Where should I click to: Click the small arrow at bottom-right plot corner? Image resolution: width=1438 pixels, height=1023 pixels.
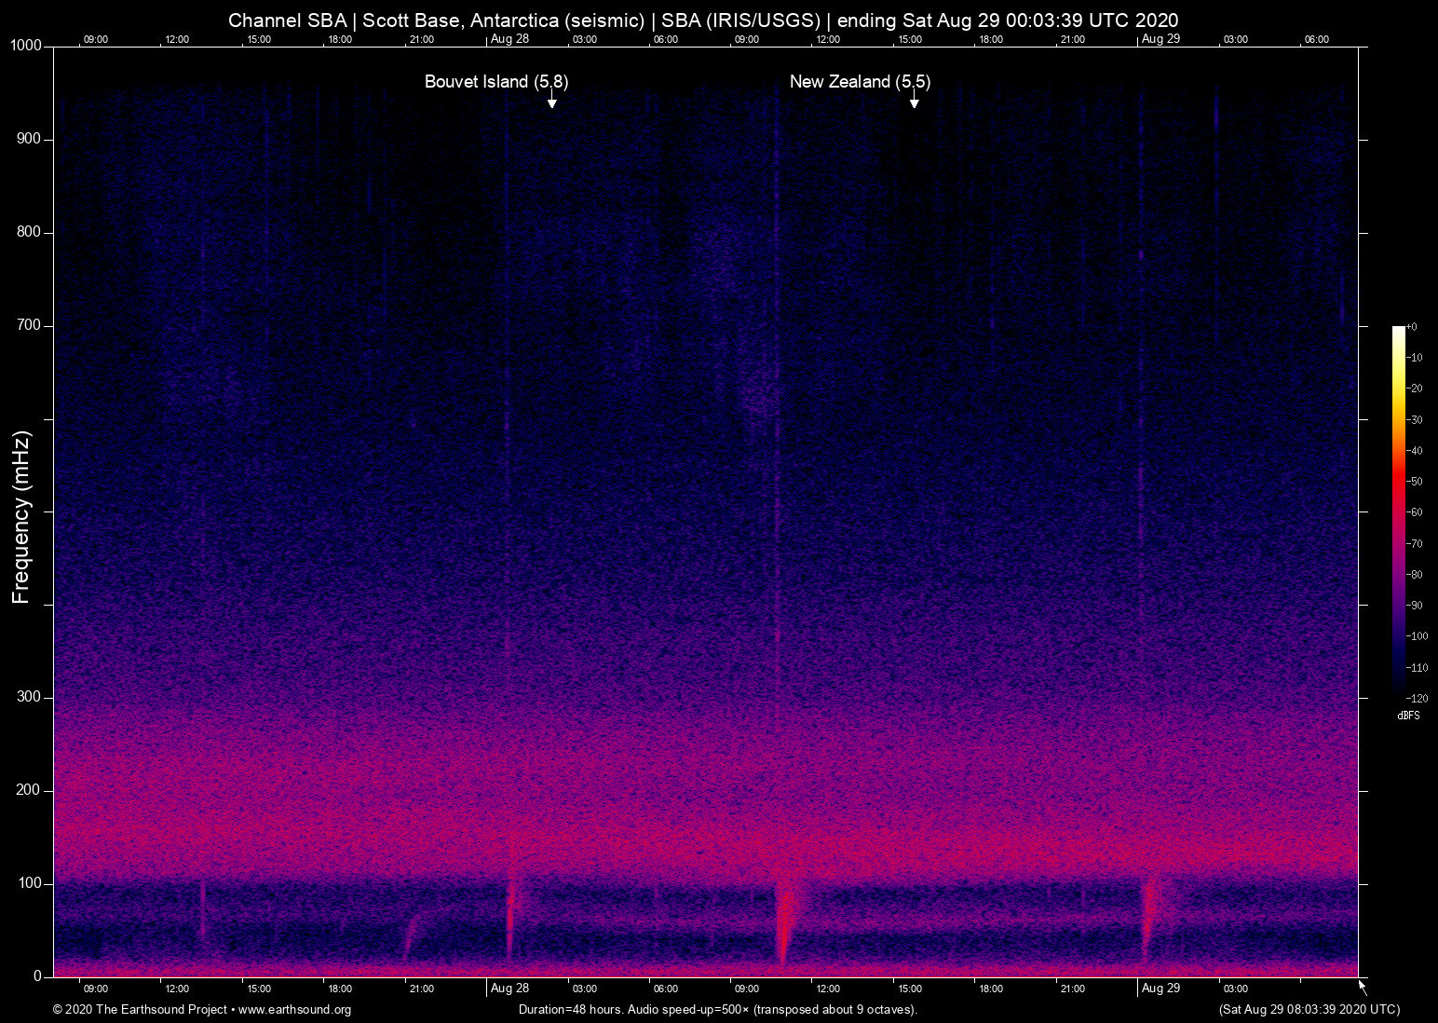(x=1363, y=987)
